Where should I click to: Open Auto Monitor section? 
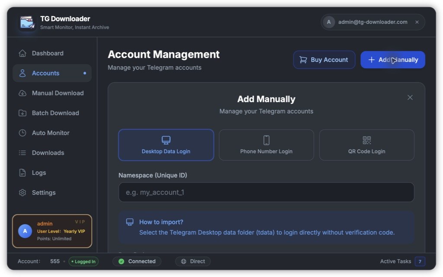click(x=52, y=133)
